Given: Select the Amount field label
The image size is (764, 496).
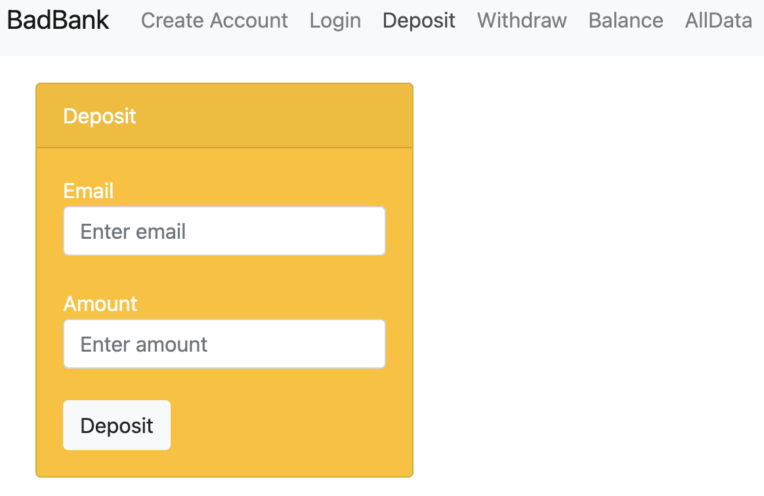Looking at the screenshot, I should tap(100, 304).
